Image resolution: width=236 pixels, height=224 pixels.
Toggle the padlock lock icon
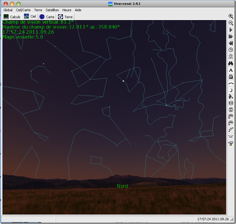231,77
